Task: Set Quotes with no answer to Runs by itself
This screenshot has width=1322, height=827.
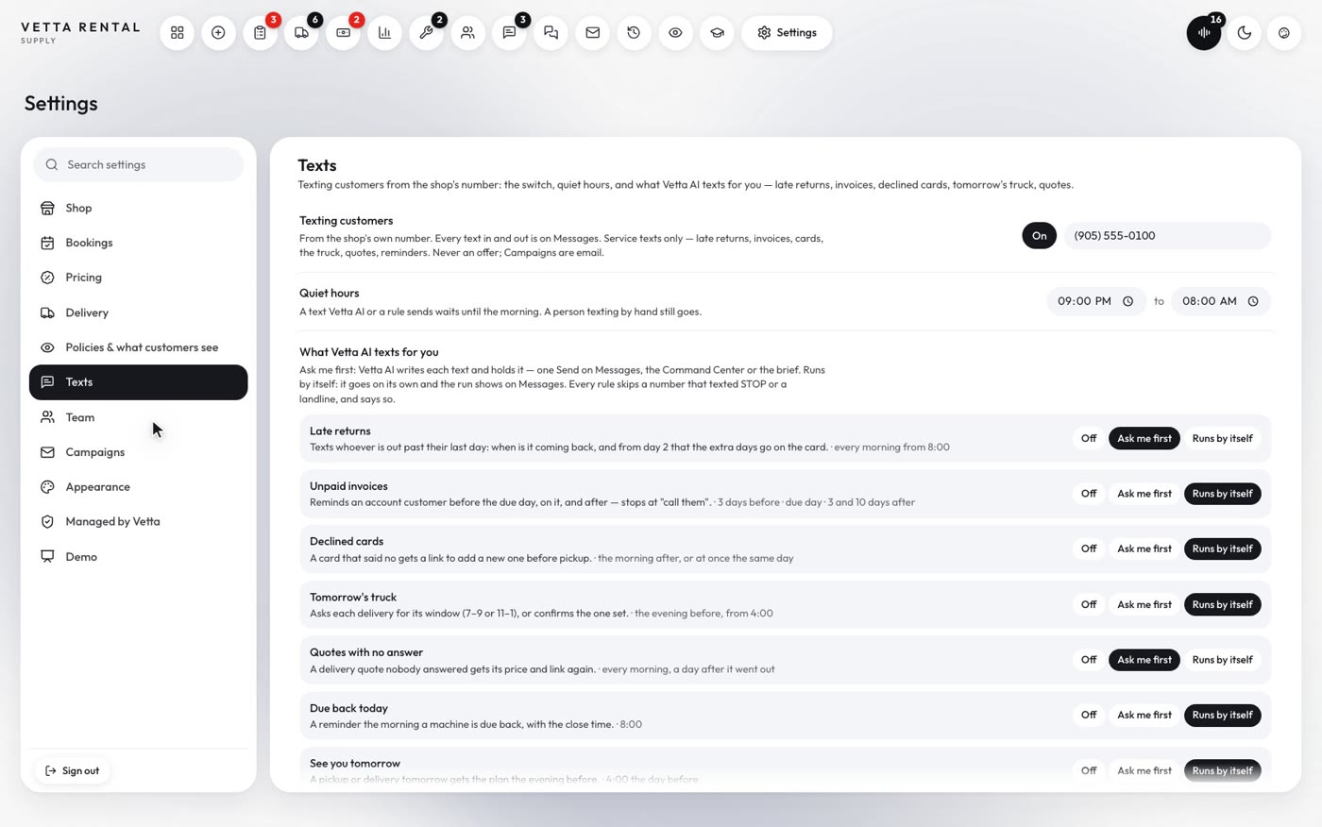Action: (1222, 660)
